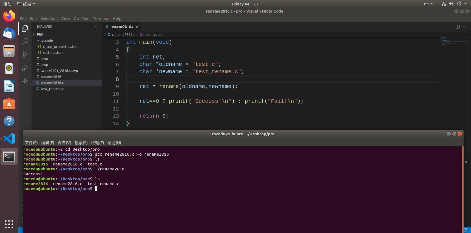
Task: Click the volume icon in top bar
Action: point(451,4)
